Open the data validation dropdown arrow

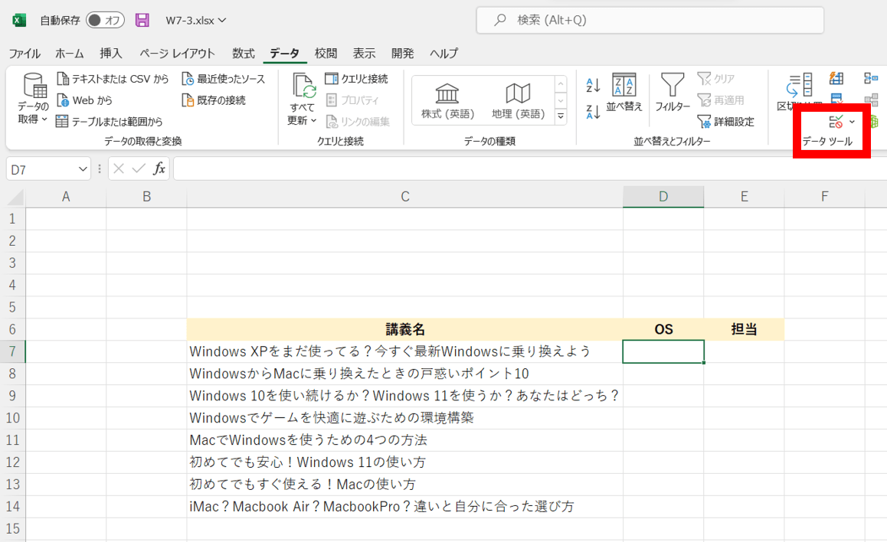[x=852, y=122]
